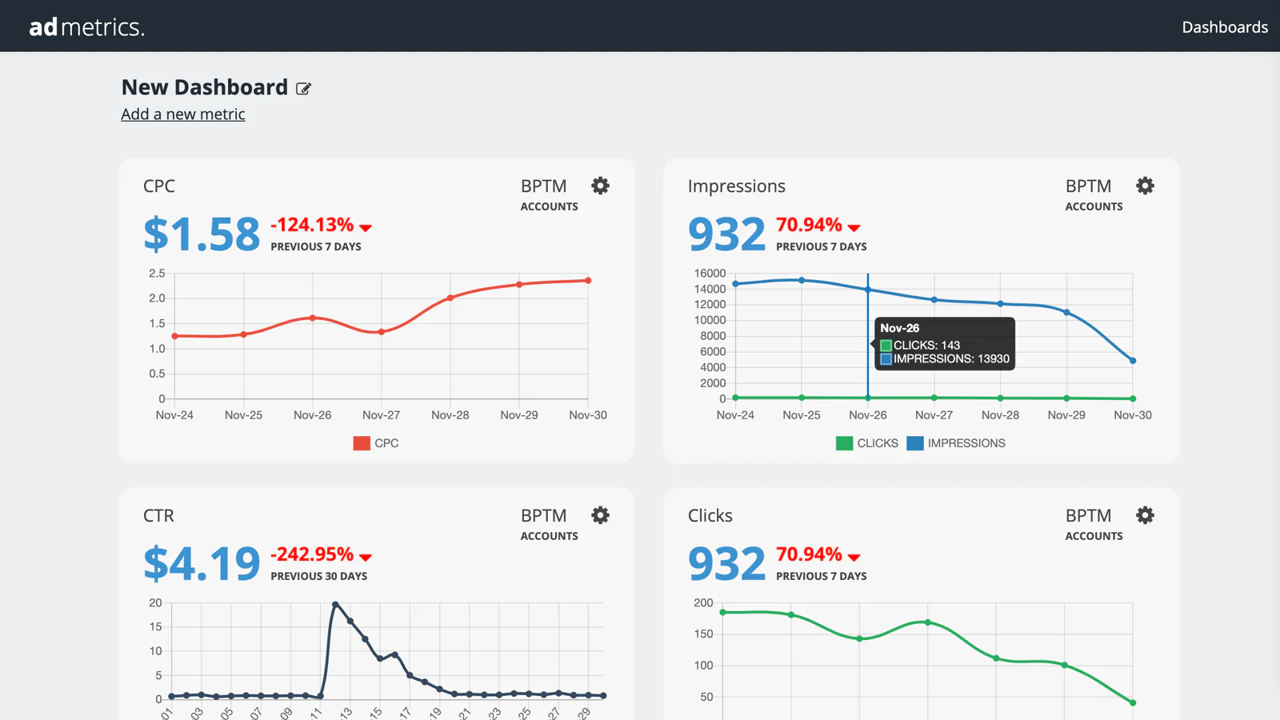This screenshot has width=1280, height=720.
Task: Open the CPC card settings gear
Action: pos(600,186)
